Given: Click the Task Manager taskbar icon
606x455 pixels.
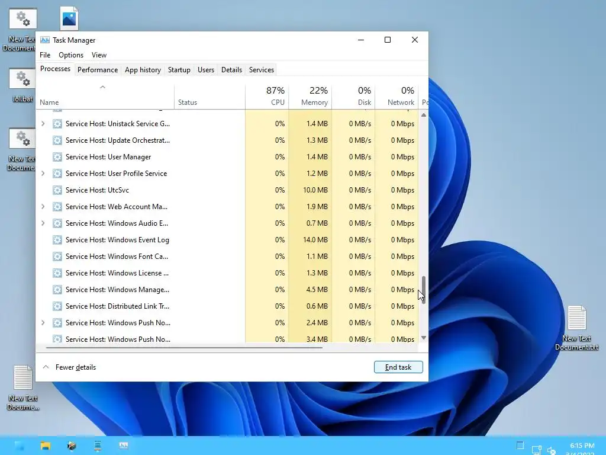Looking at the screenshot, I should 124,446.
